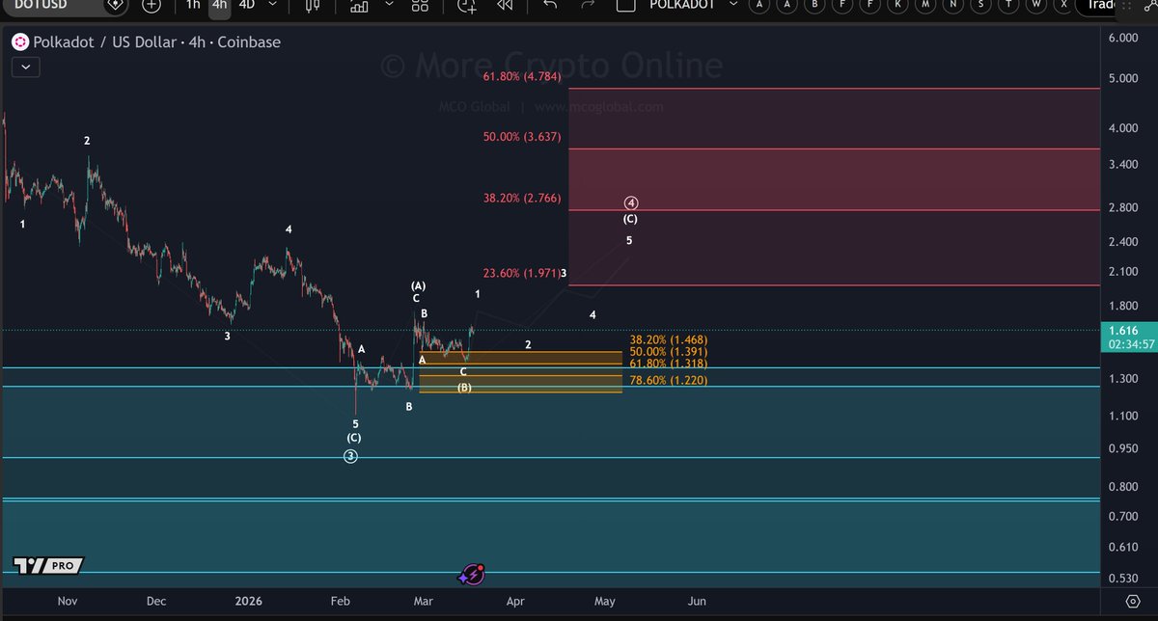This screenshot has width=1158, height=621.
Task: Click the Nov label on time axis
Action: (x=67, y=601)
